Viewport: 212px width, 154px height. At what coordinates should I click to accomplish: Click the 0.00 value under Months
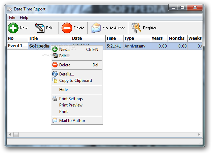(182, 46)
